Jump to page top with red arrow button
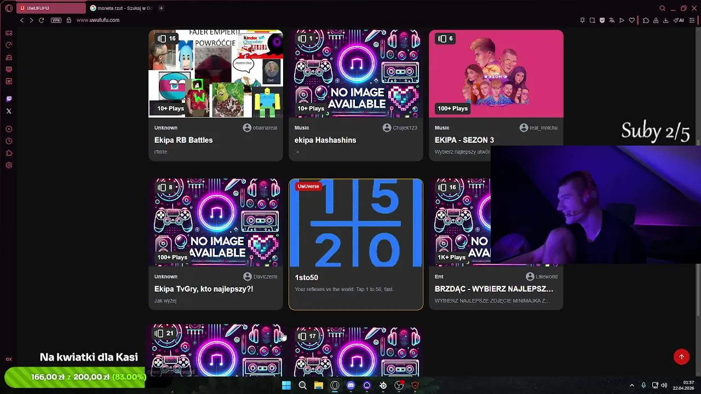The width and height of the screenshot is (701, 394). point(681,357)
